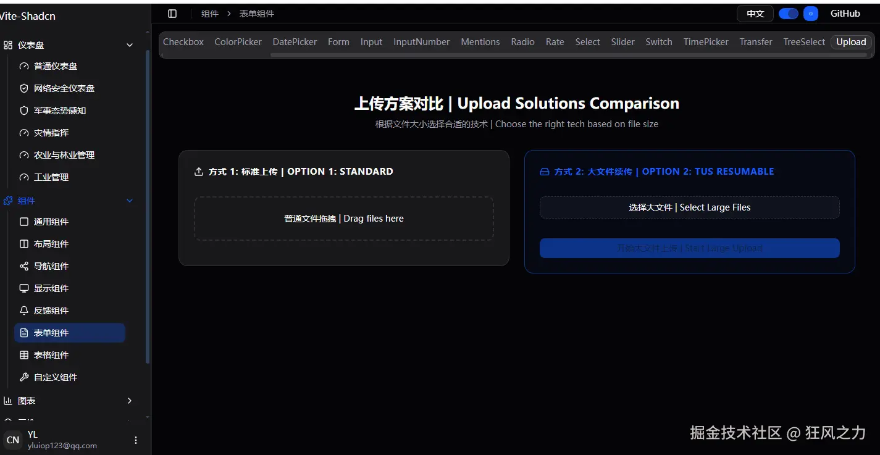Toggle the blue theme switch in top bar
The height and width of the screenshot is (455, 880).
pyautogui.click(x=788, y=13)
